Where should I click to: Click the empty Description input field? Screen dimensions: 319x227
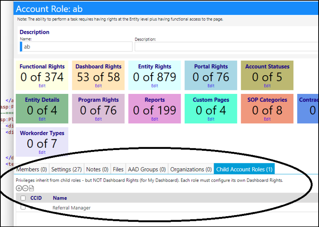point(226,47)
